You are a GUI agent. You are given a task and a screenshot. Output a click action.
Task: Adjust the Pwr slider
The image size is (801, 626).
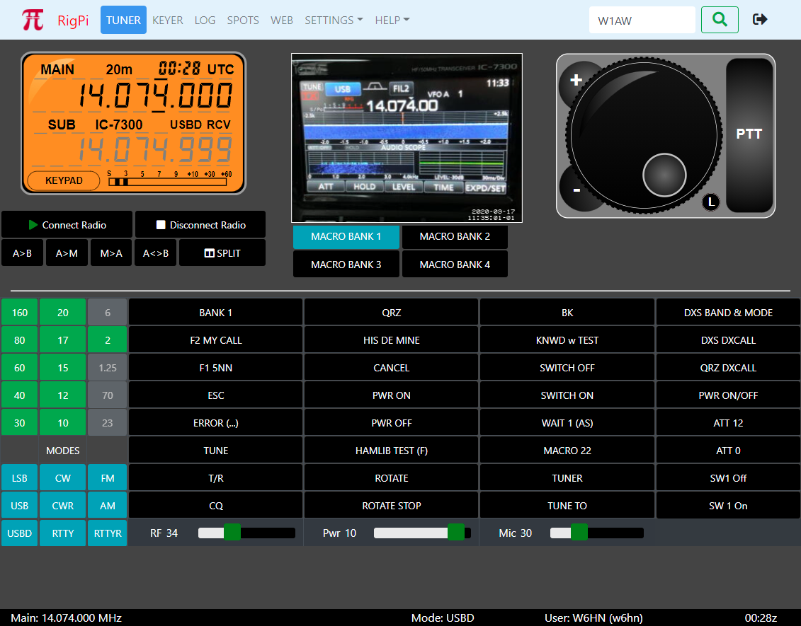click(455, 533)
